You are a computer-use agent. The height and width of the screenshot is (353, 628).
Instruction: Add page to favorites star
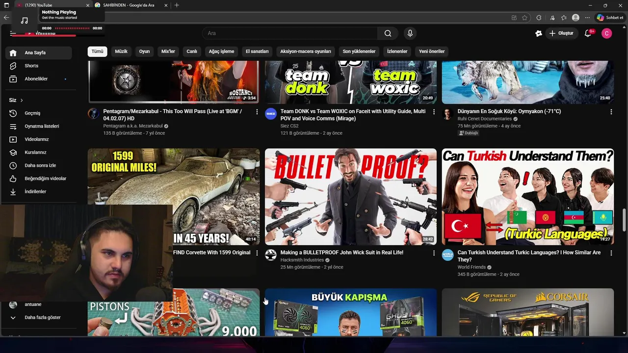point(524,18)
